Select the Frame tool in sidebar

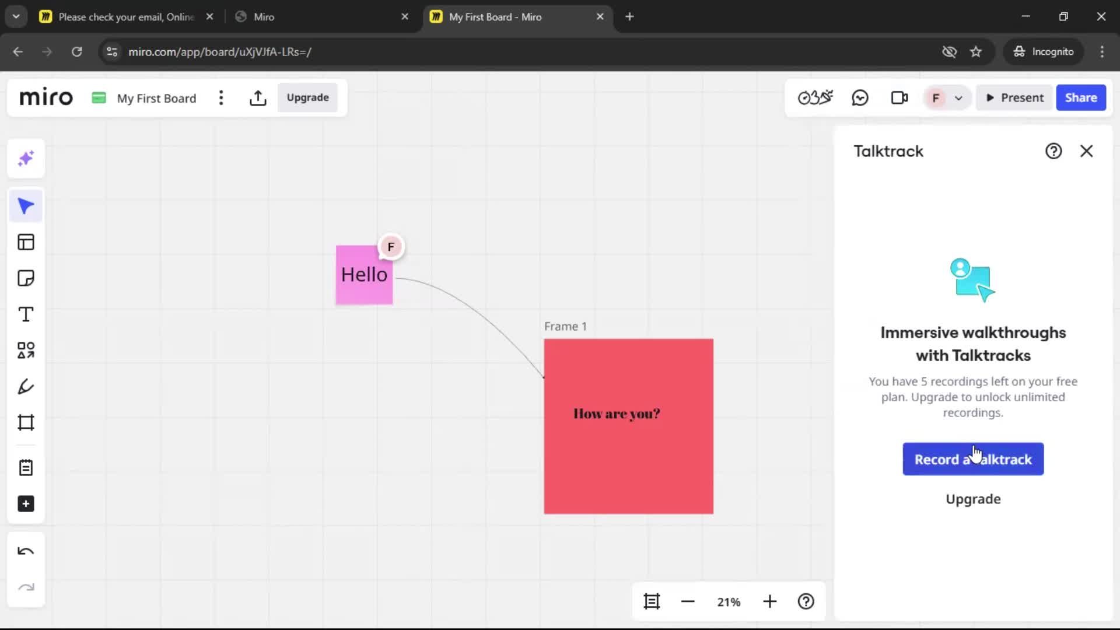pyautogui.click(x=26, y=422)
